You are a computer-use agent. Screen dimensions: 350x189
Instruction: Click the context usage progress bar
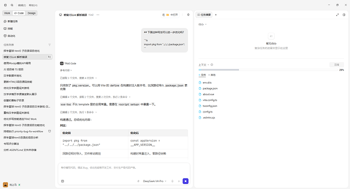click(268, 70)
